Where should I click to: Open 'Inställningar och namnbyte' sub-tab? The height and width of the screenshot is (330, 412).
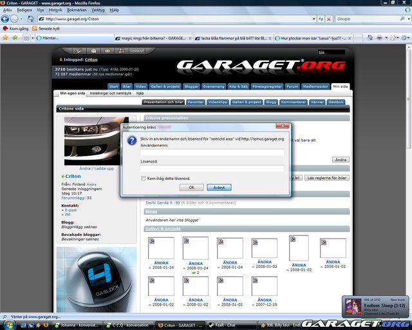111,93
